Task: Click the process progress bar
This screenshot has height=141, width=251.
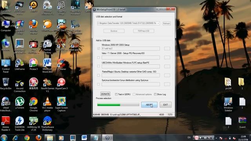Action: (x=118, y=105)
